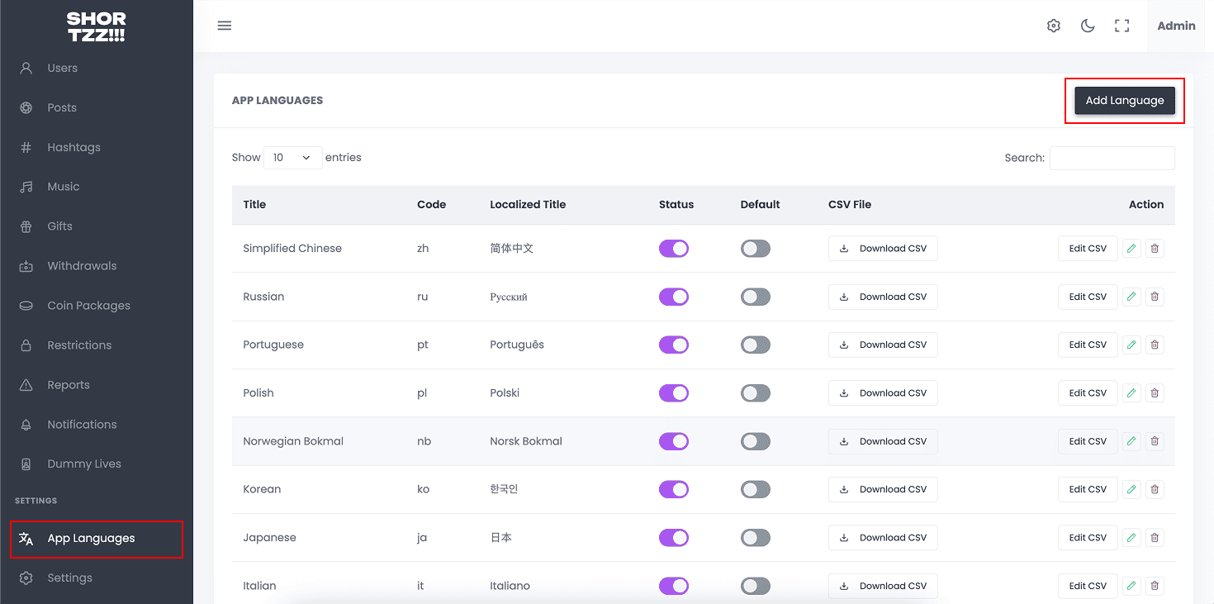Image resolution: width=1214 pixels, height=604 pixels.
Task: Click trash icon for Simplified Chinese row
Action: pos(1155,249)
